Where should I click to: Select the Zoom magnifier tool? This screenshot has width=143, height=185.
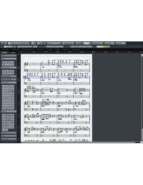[x=13, y=43]
